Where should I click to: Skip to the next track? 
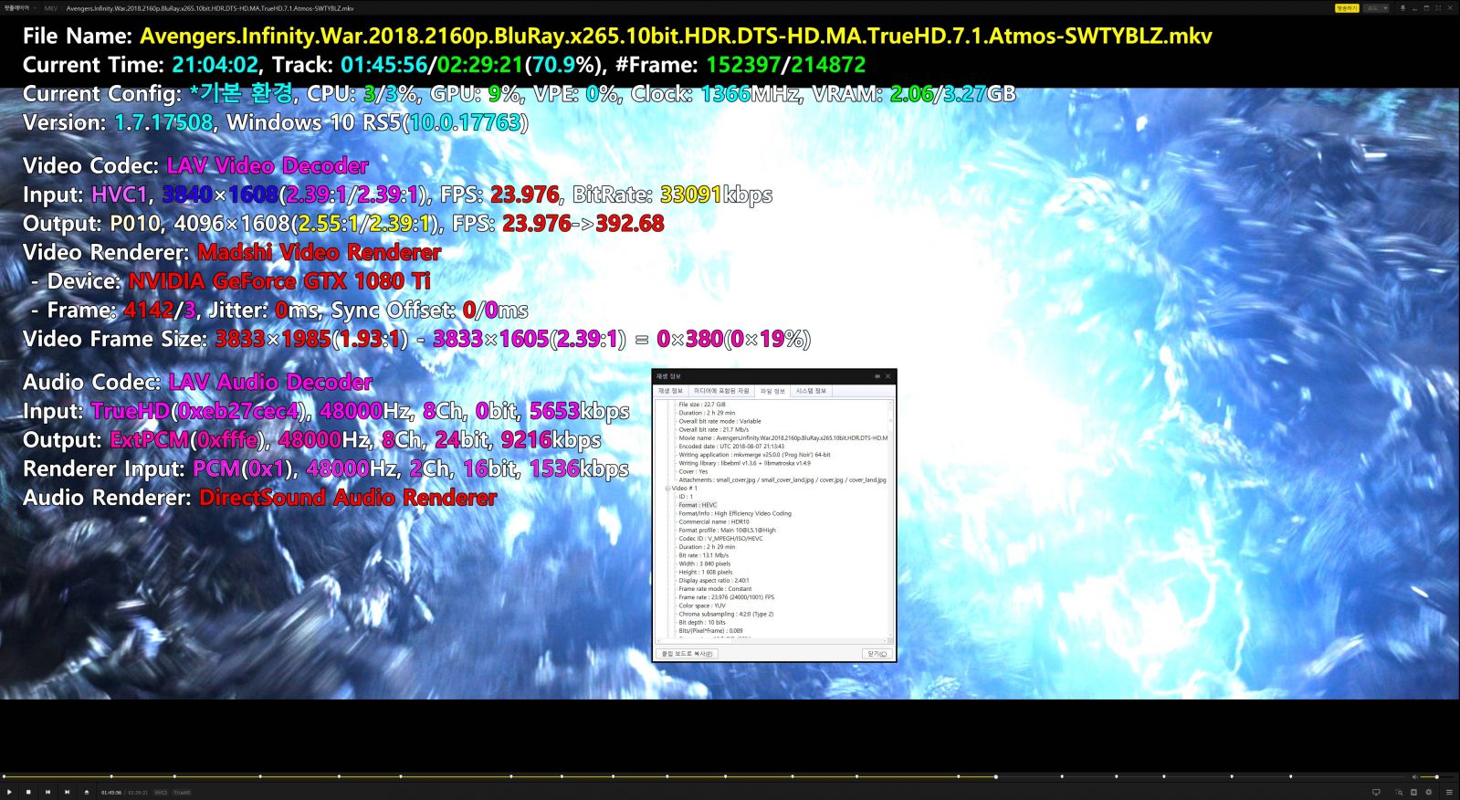point(67,792)
